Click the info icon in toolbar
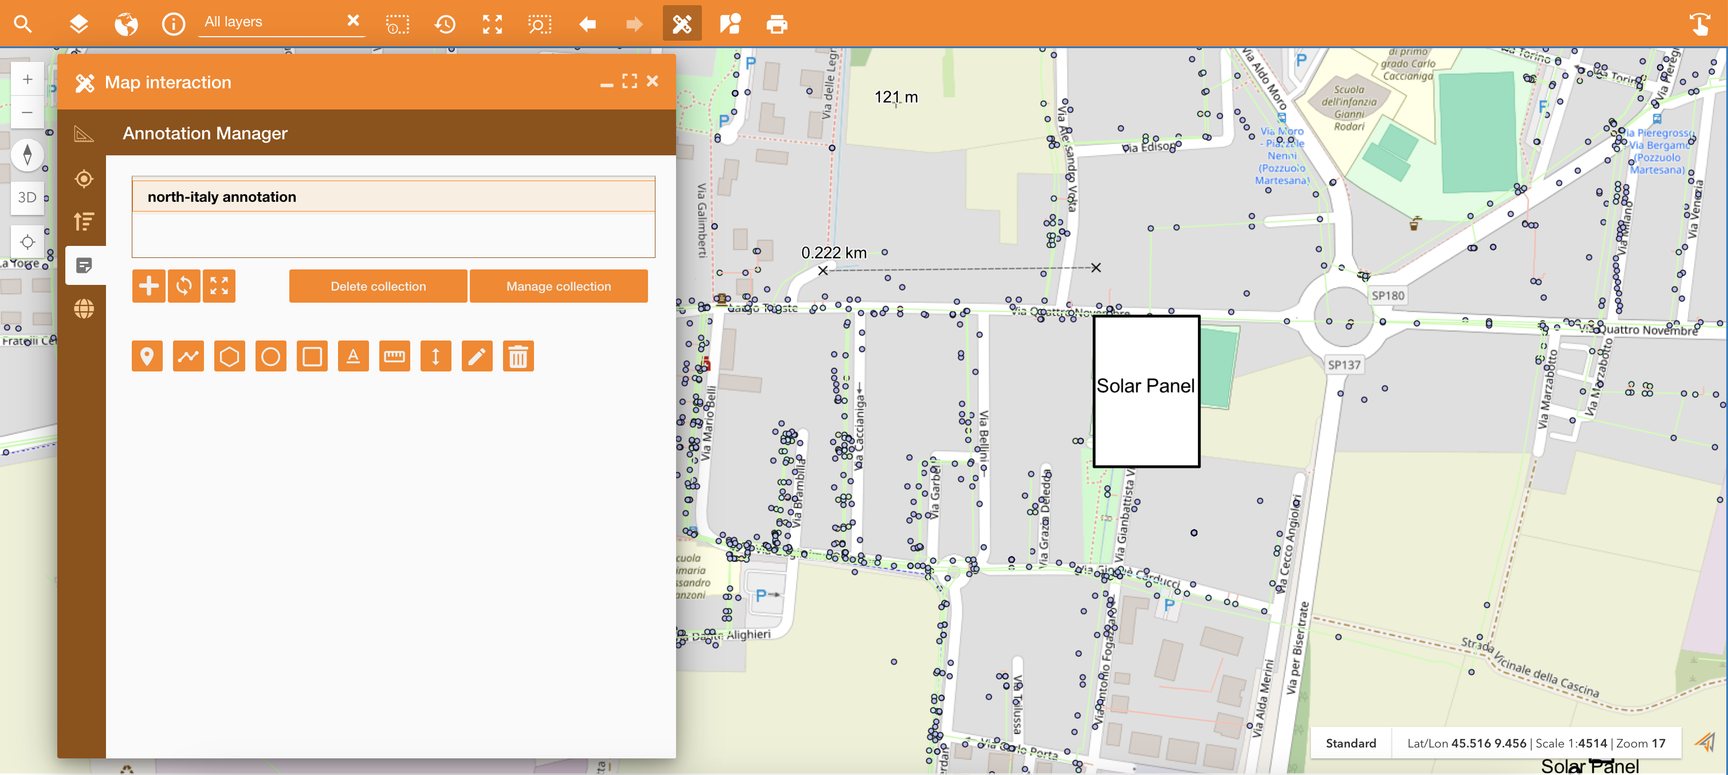The image size is (1728, 775). point(173,24)
